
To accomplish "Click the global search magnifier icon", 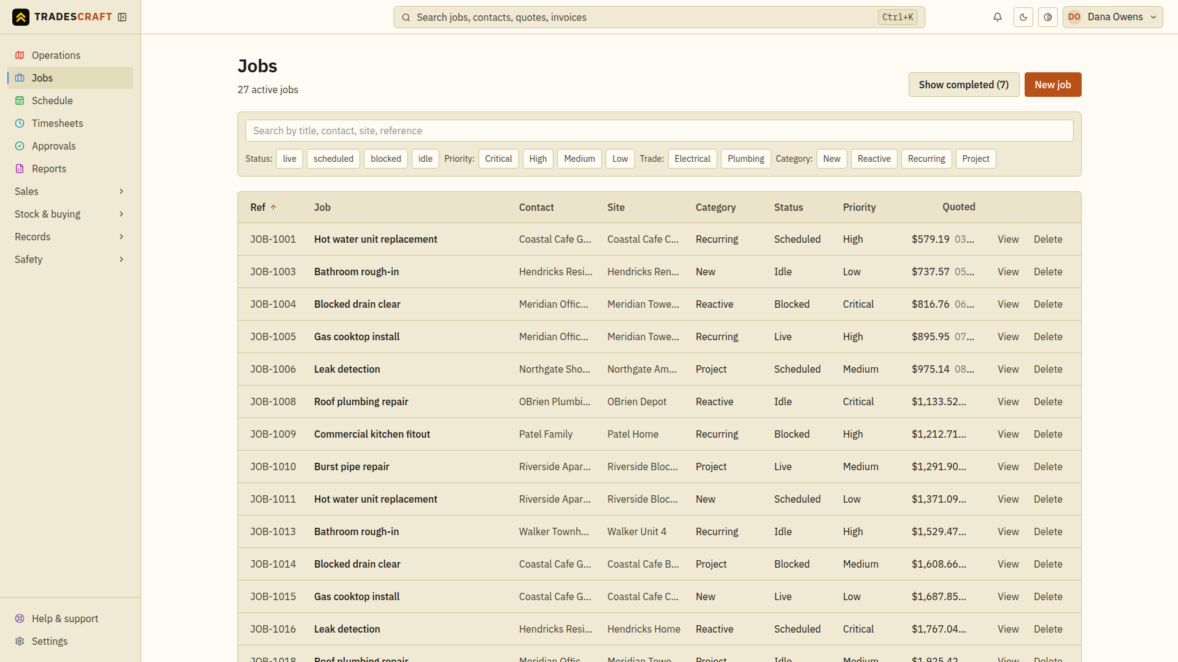I will coord(406,17).
